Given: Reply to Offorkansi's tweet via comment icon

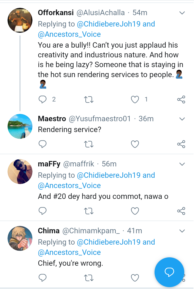Looking at the screenshot, I should tap(43, 100).
